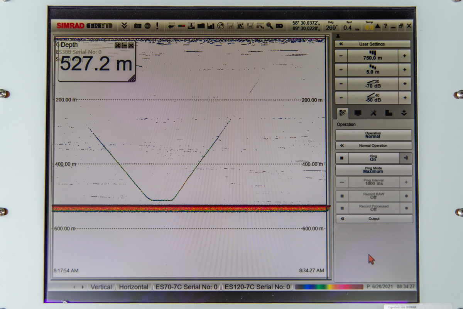Image resolution: width=463 pixels, height=309 pixels.
Task: Decrease the 750.0 m range value
Action: pyautogui.click(x=341, y=56)
